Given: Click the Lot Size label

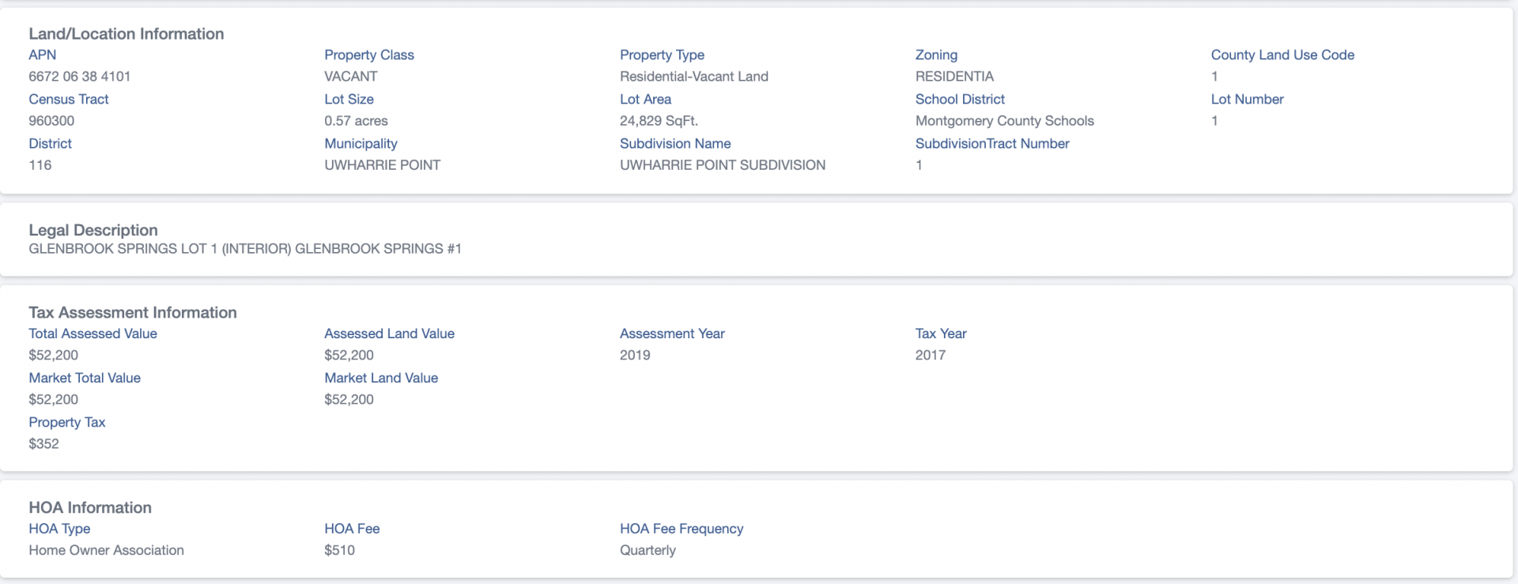Looking at the screenshot, I should point(349,99).
